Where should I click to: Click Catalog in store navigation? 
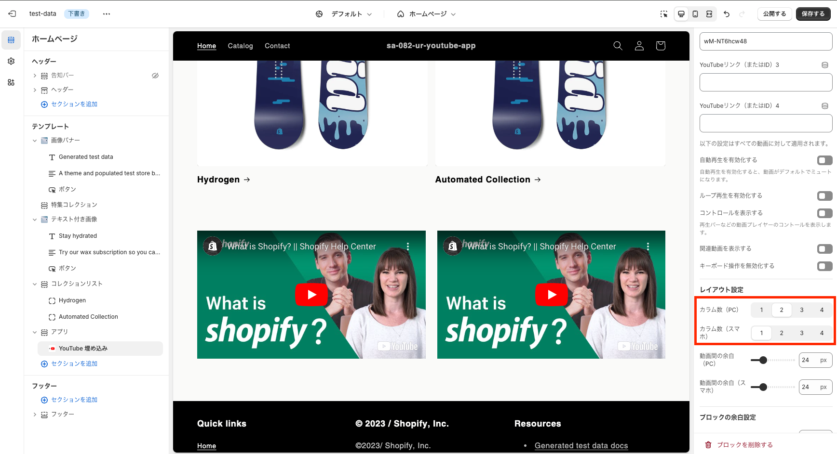(240, 46)
